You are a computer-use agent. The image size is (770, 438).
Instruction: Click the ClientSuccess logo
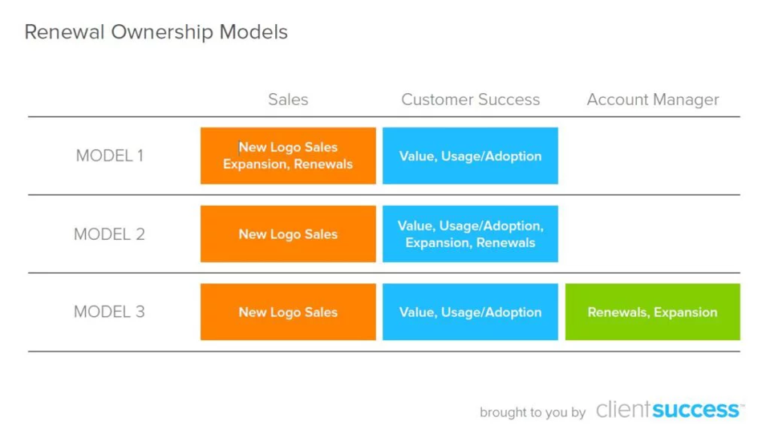pos(667,411)
